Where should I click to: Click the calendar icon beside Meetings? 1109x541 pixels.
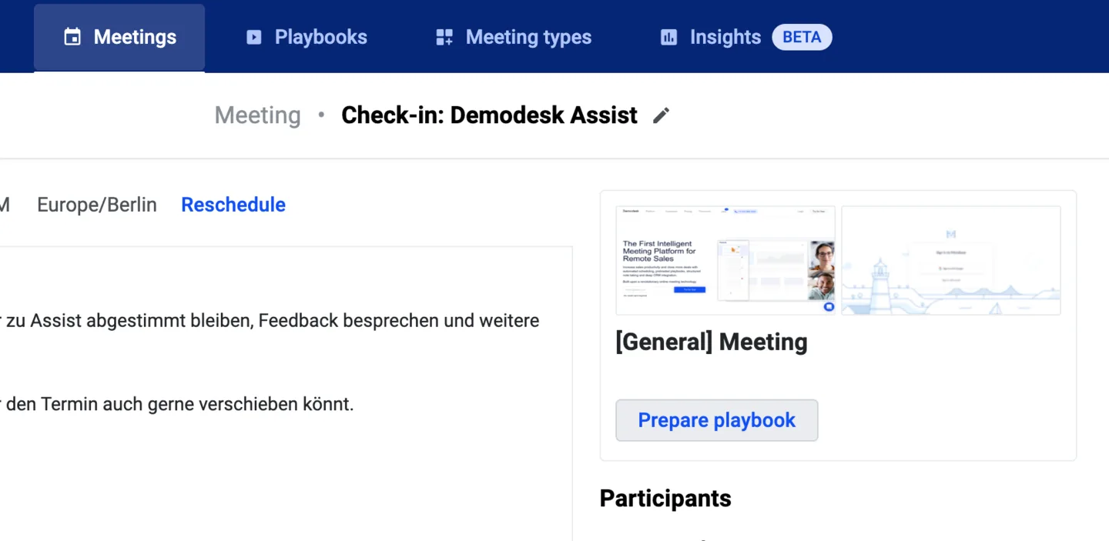click(72, 37)
